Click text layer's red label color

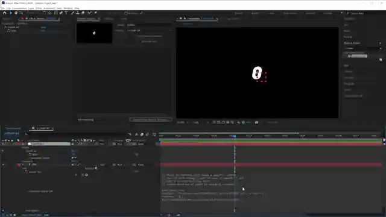[19, 165]
